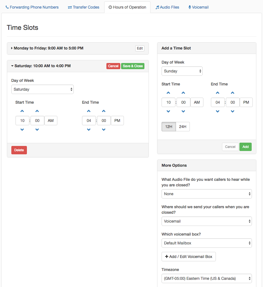
Task: Click the Saturday end time hour field
Action: (89, 121)
